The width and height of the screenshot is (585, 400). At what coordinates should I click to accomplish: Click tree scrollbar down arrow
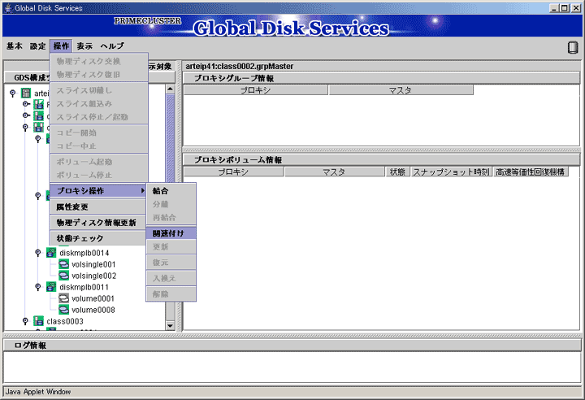170,325
